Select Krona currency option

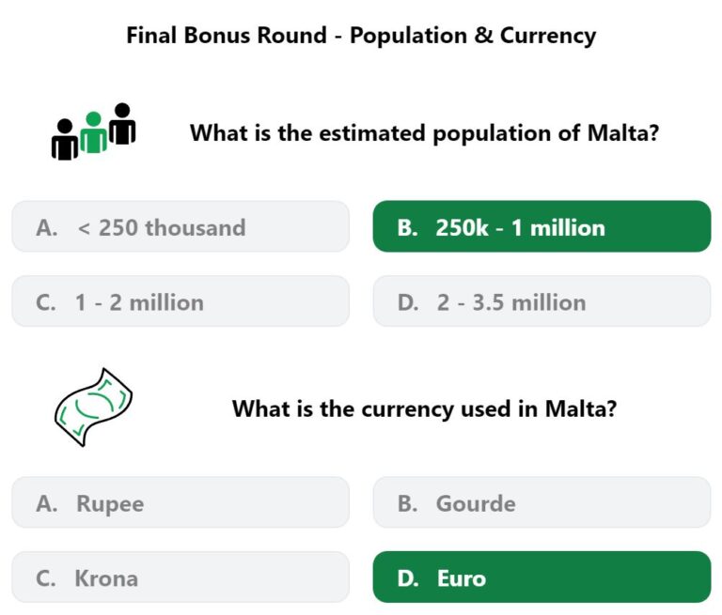pyautogui.click(x=180, y=577)
